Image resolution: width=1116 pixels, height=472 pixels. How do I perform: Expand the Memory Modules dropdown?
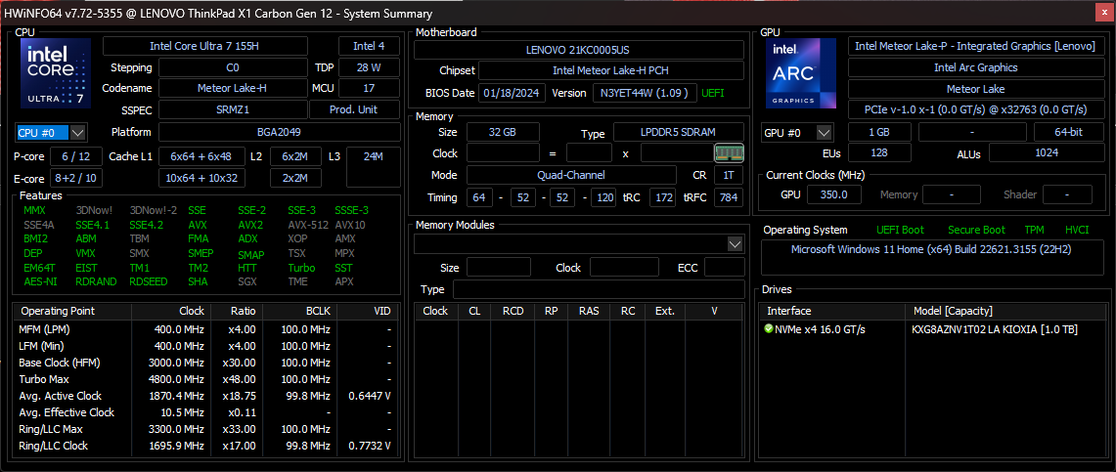[x=736, y=244]
